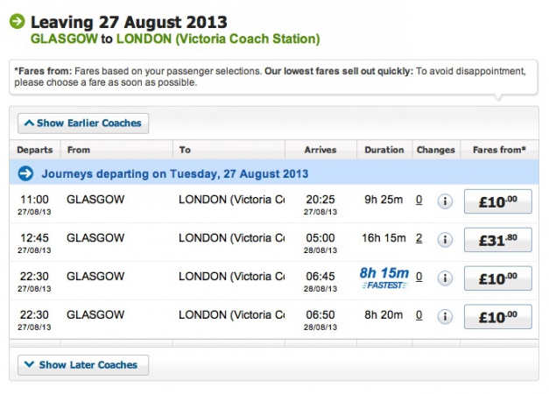Open info icon for 11:00 coach
549x394 pixels.
[x=445, y=201]
